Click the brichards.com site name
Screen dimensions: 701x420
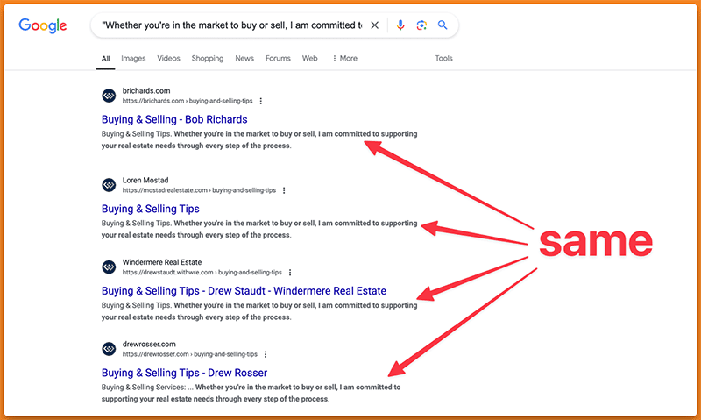146,91
